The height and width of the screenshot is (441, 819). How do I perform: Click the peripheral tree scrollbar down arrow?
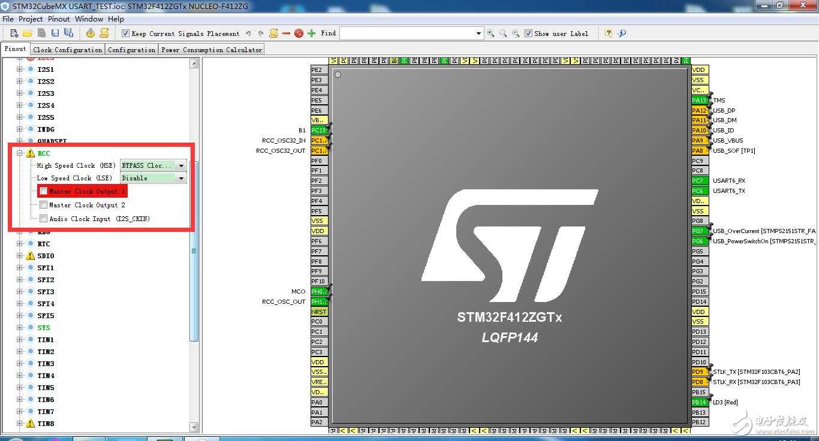point(194,427)
